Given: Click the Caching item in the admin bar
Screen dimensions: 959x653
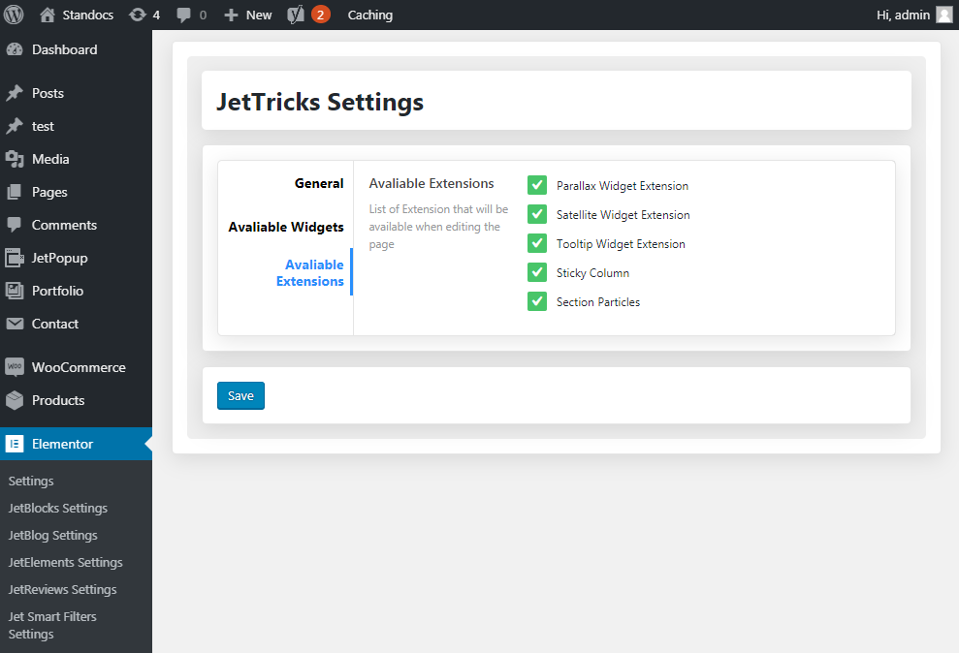Looking at the screenshot, I should (370, 16).
